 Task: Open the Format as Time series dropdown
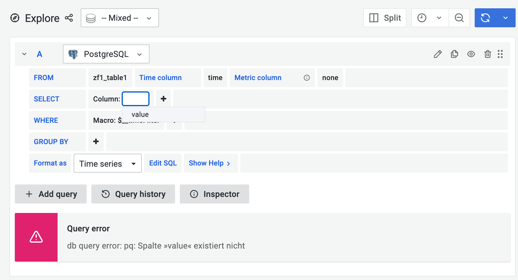tap(107, 163)
